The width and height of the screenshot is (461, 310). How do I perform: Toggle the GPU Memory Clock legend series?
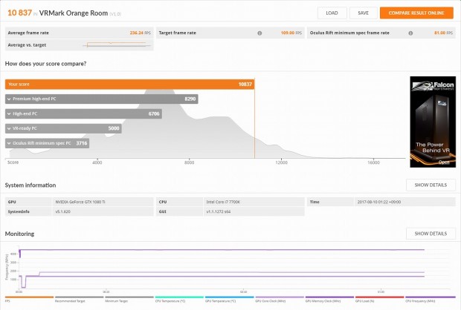329,299
